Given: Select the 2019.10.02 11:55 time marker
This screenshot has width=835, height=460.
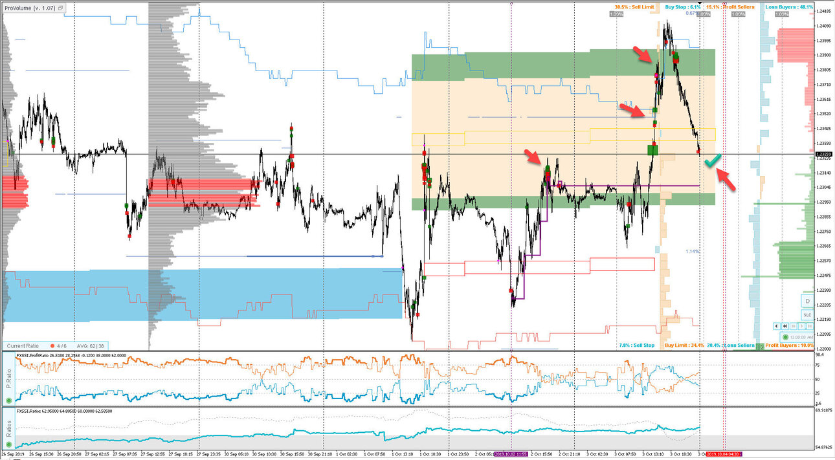Looking at the screenshot, I should [x=512, y=455].
